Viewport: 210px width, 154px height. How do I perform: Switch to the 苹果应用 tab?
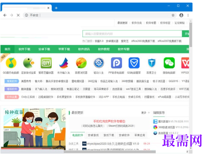140,135
